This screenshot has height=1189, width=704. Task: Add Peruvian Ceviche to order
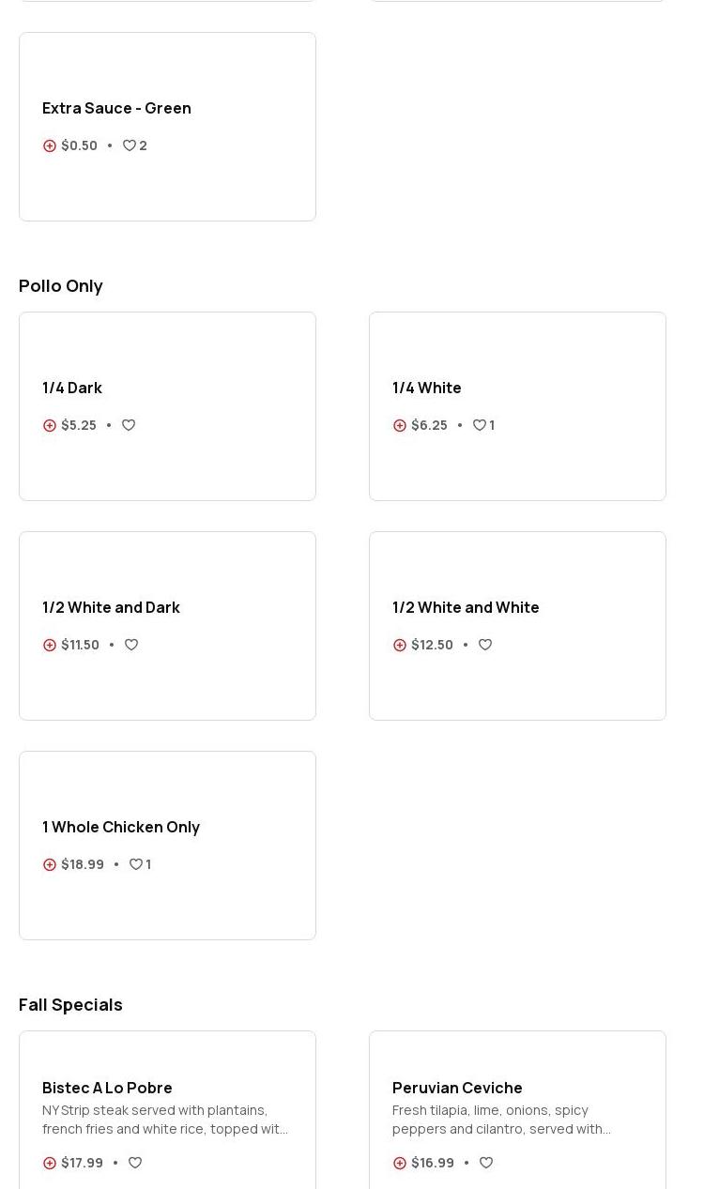400,1163
